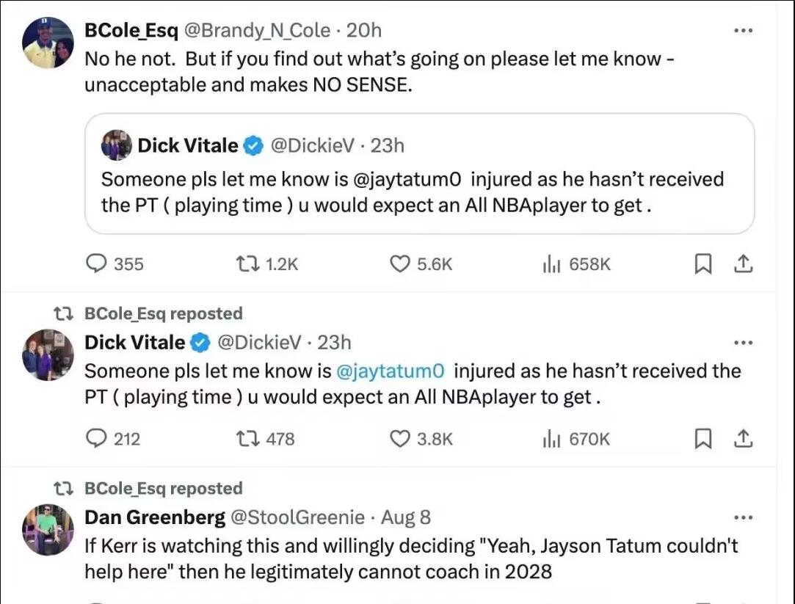The width and height of the screenshot is (795, 604).
Task: Bookmark Dick Vitale's reposted tweet
Action: pos(703,439)
